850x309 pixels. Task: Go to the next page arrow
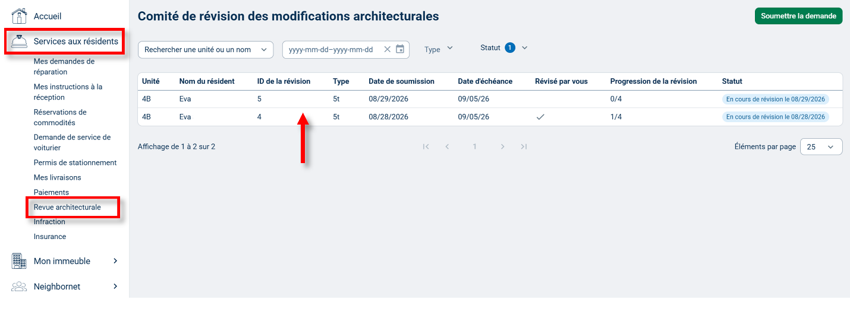click(x=502, y=146)
